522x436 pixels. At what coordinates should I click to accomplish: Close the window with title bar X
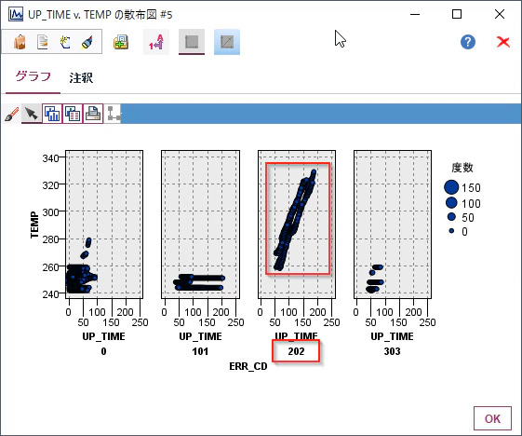coord(500,14)
